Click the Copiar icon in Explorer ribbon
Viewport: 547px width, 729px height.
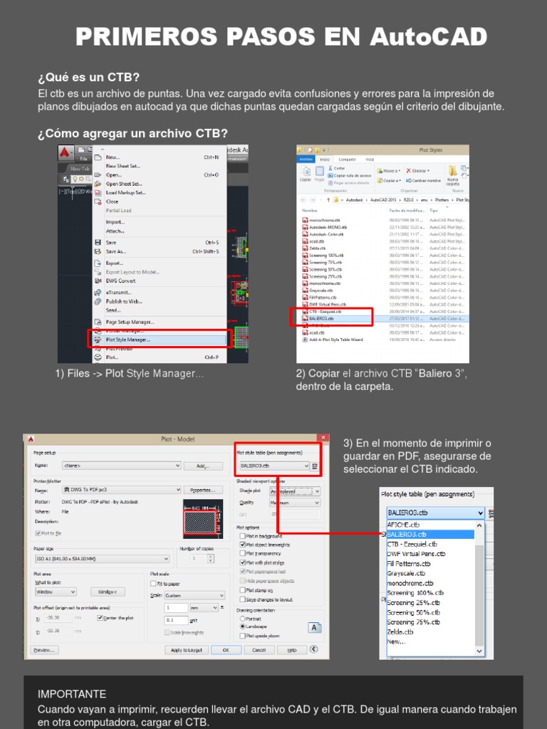[305, 171]
